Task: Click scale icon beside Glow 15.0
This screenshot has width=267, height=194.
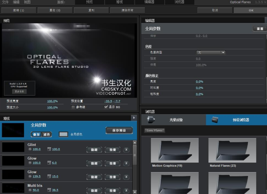Action: pos(49,177)
